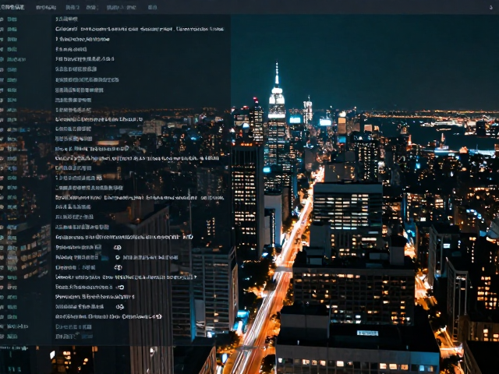Toggle the icon ending the long row above short rows
499x374 pixels.
click(189, 237)
